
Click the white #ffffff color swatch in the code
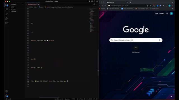pos(48,41)
